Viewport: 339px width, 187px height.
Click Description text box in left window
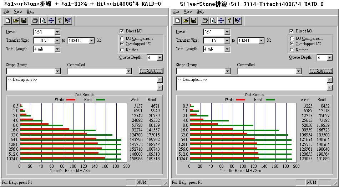point(82,84)
